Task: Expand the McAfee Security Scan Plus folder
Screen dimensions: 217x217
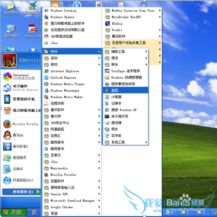Action: (133, 10)
